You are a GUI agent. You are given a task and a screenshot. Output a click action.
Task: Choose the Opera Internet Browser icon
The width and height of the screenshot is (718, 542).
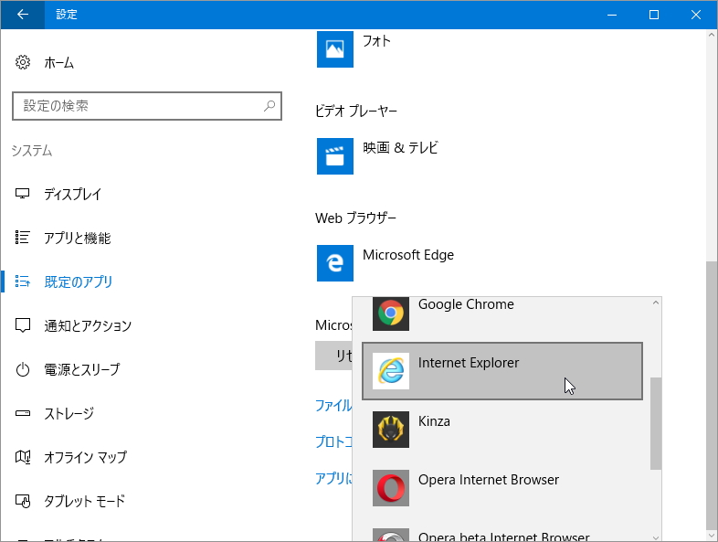pos(391,488)
